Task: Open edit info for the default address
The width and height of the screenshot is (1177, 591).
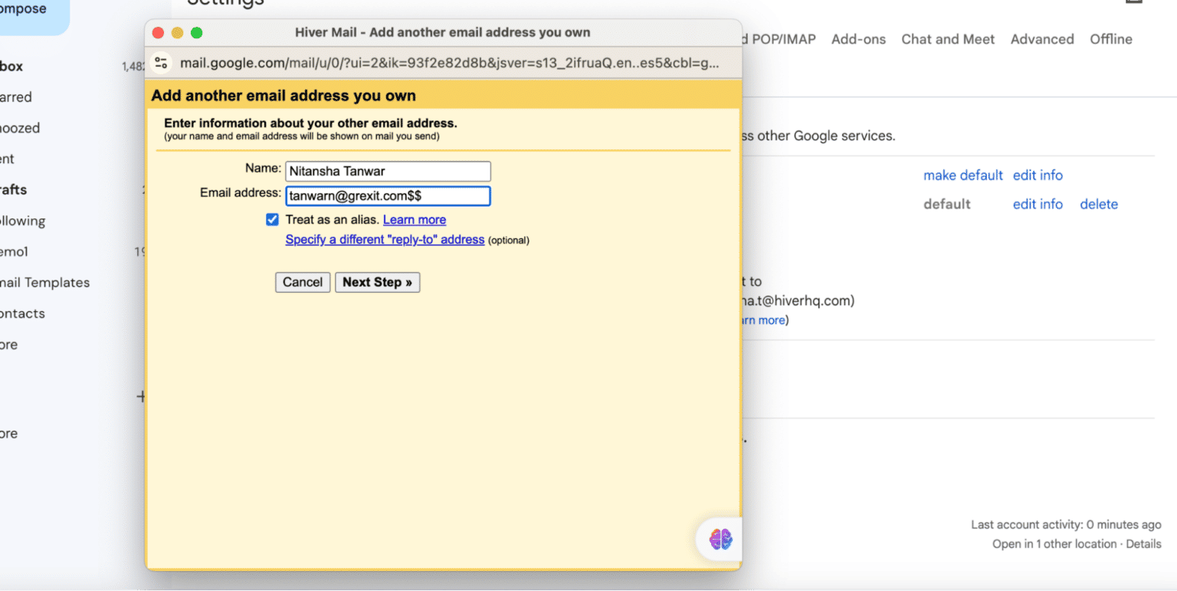Action: pos(1037,204)
